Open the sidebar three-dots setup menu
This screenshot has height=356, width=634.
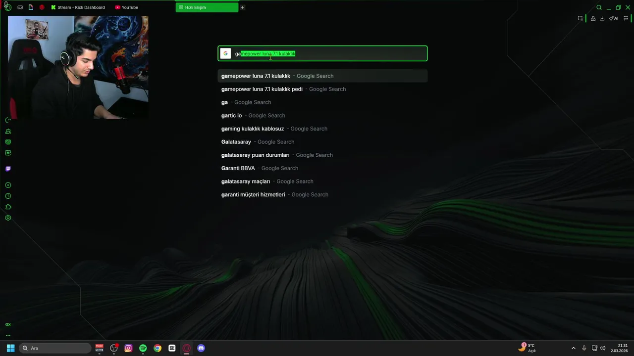8,335
